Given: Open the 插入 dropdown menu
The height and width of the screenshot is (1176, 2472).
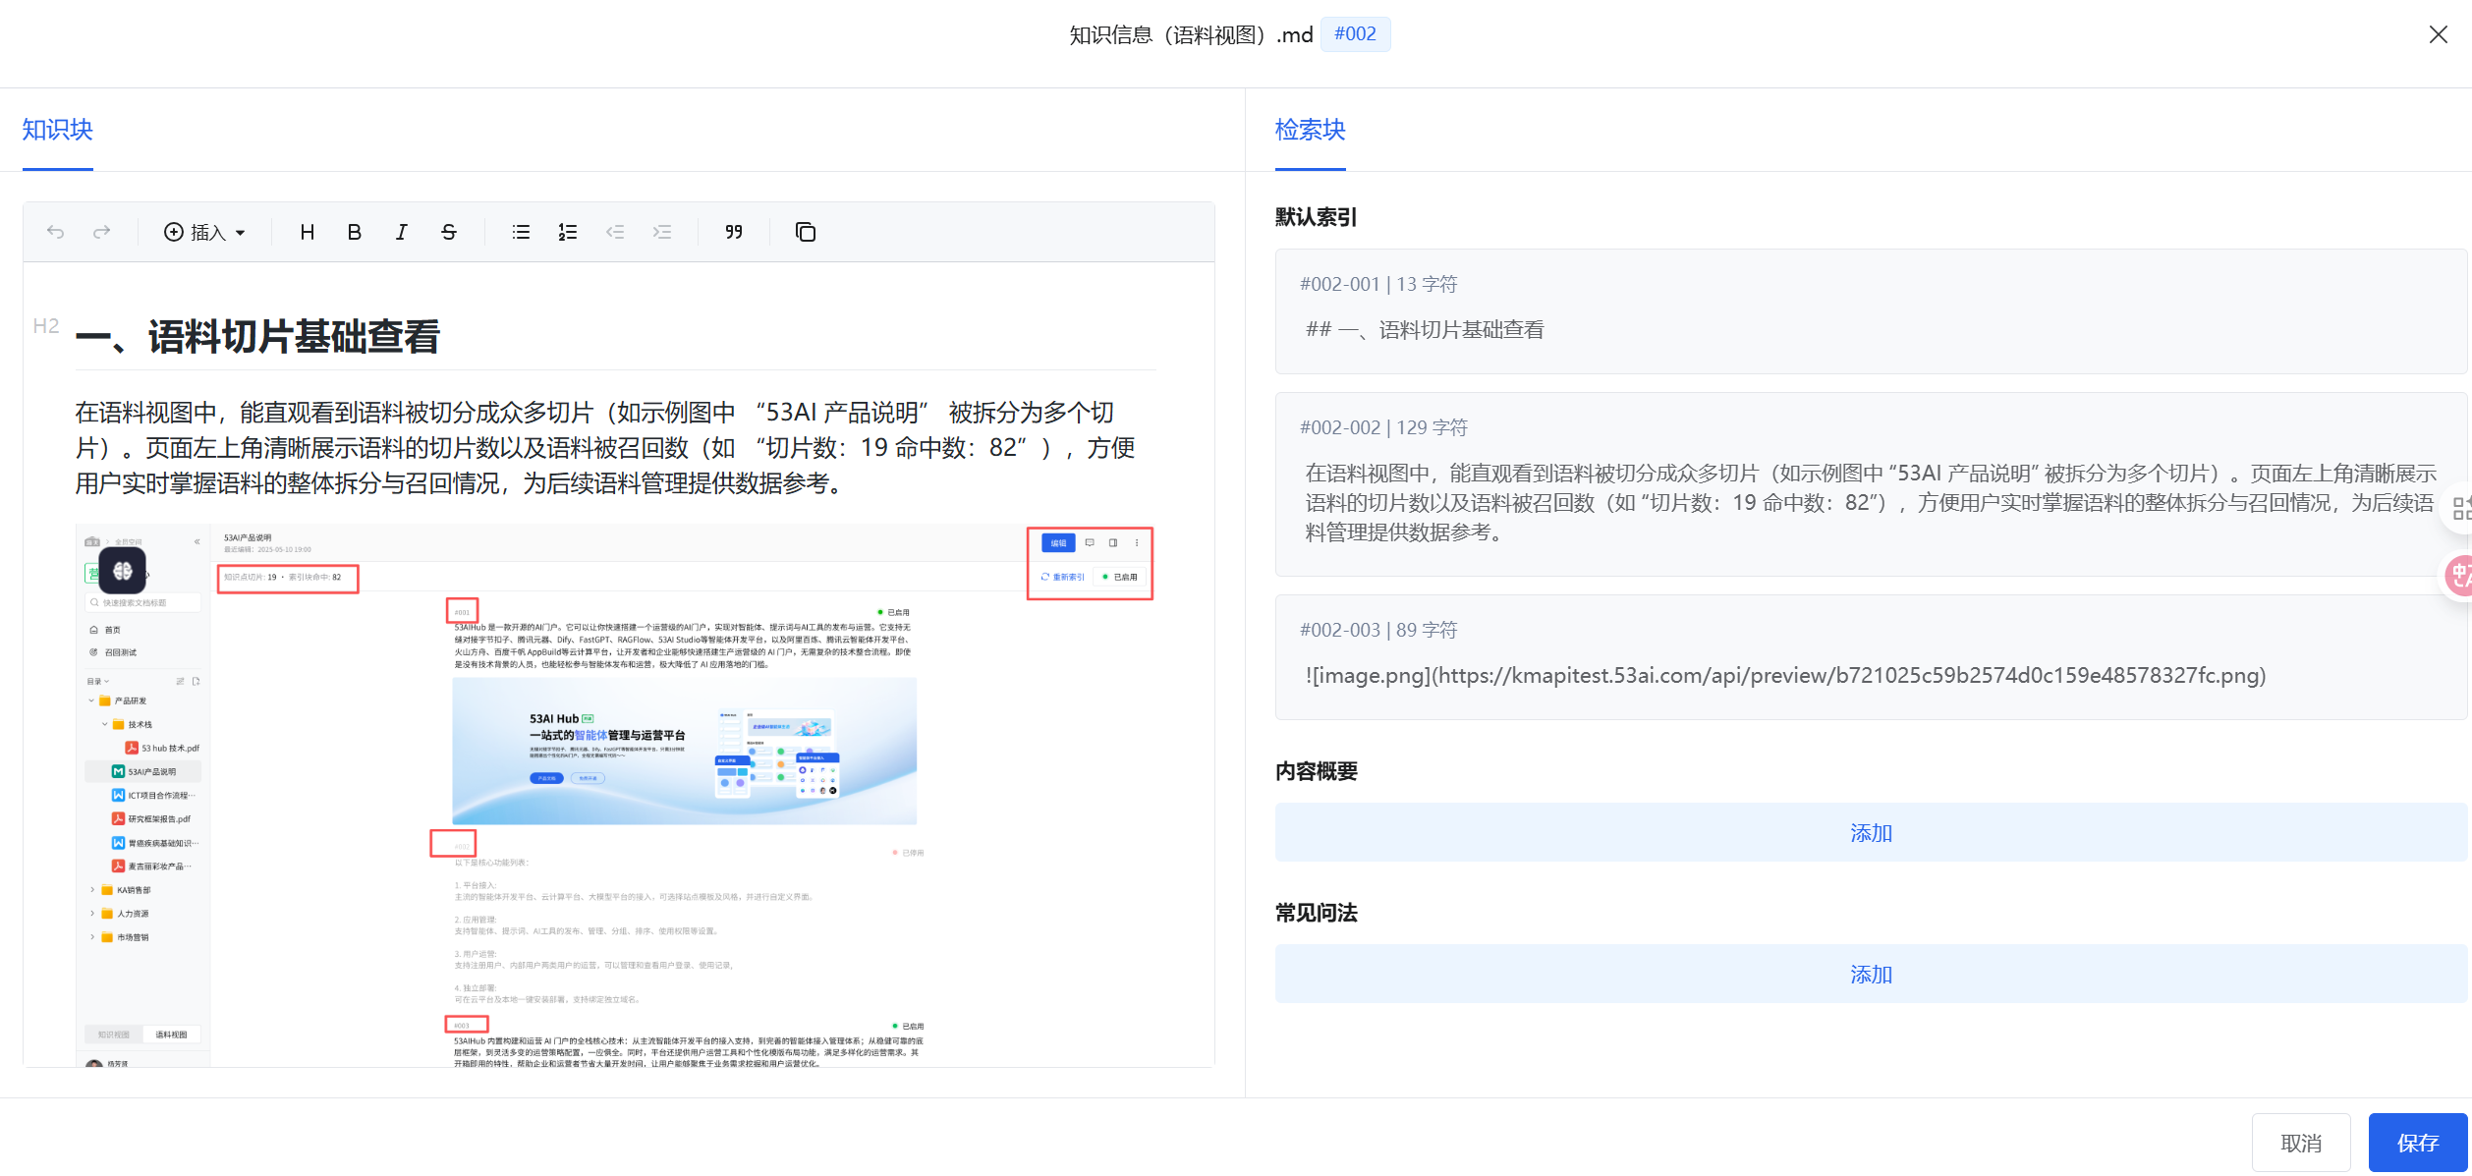Looking at the screenshot, I should (204, 232).
